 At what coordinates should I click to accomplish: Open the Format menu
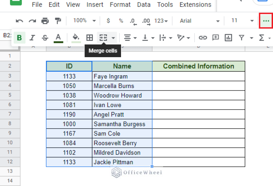[120, 5]
